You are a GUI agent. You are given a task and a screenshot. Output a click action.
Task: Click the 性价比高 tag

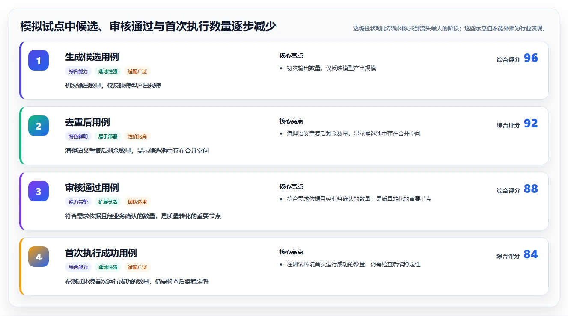tap(137, 137)
